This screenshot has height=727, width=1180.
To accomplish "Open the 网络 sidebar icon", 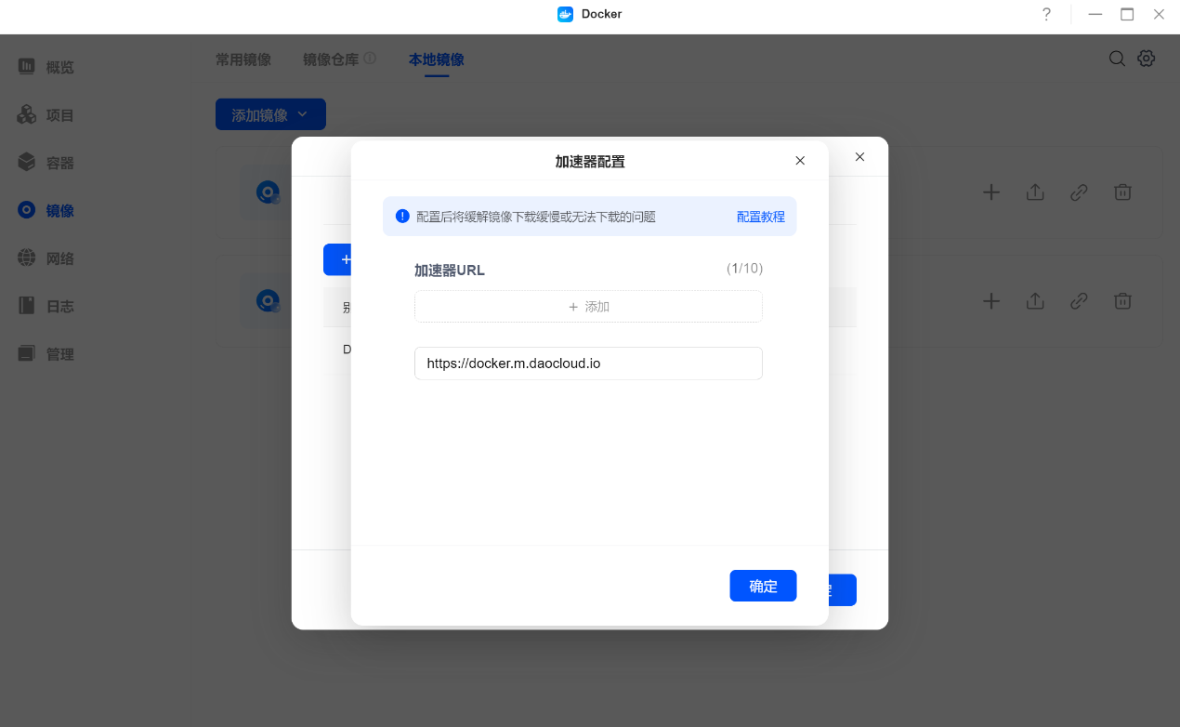I will (27, 258).
